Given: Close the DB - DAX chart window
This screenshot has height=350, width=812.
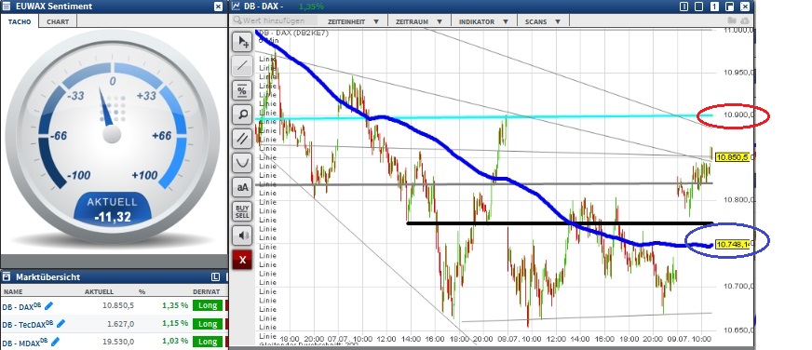Looking at the screenshot, I should pyautogui.click(x=745, y=7).
